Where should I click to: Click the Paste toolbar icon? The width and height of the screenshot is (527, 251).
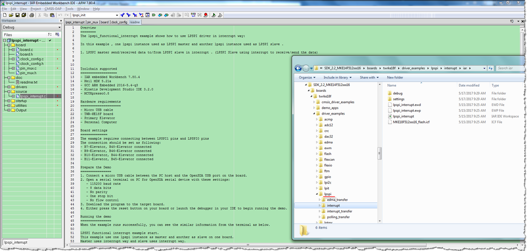pyautogui.click(x=52, y=15)
